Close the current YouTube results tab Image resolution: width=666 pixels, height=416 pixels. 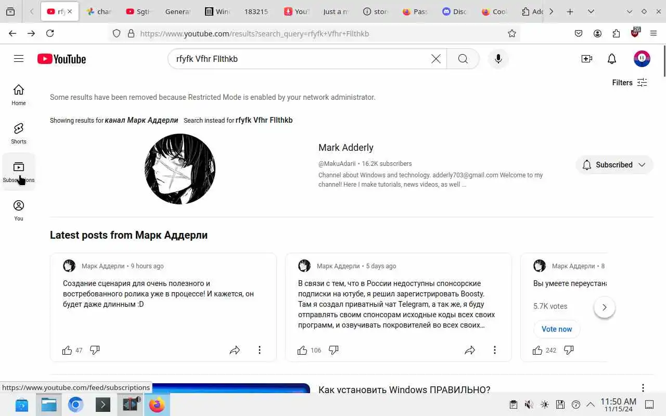70,11
